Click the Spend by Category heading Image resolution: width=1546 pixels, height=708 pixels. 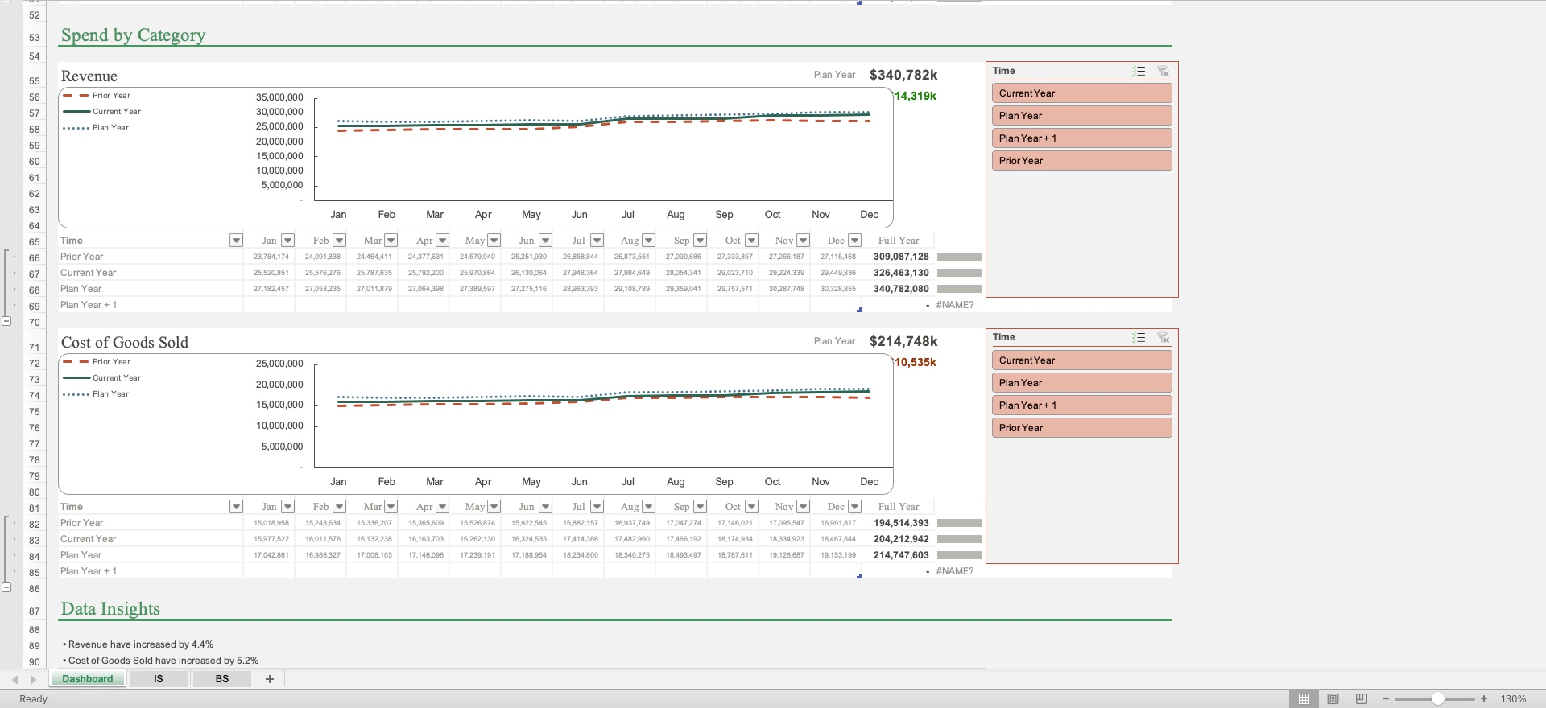pos(133,35)
